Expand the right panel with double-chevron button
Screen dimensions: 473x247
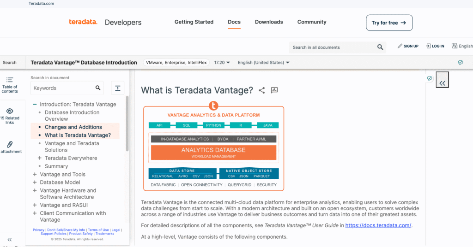pyautogui.click(x=442, y=80)
